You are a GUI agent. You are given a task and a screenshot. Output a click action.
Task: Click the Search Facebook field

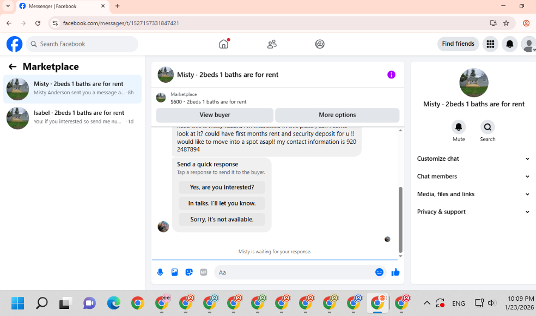82,44
